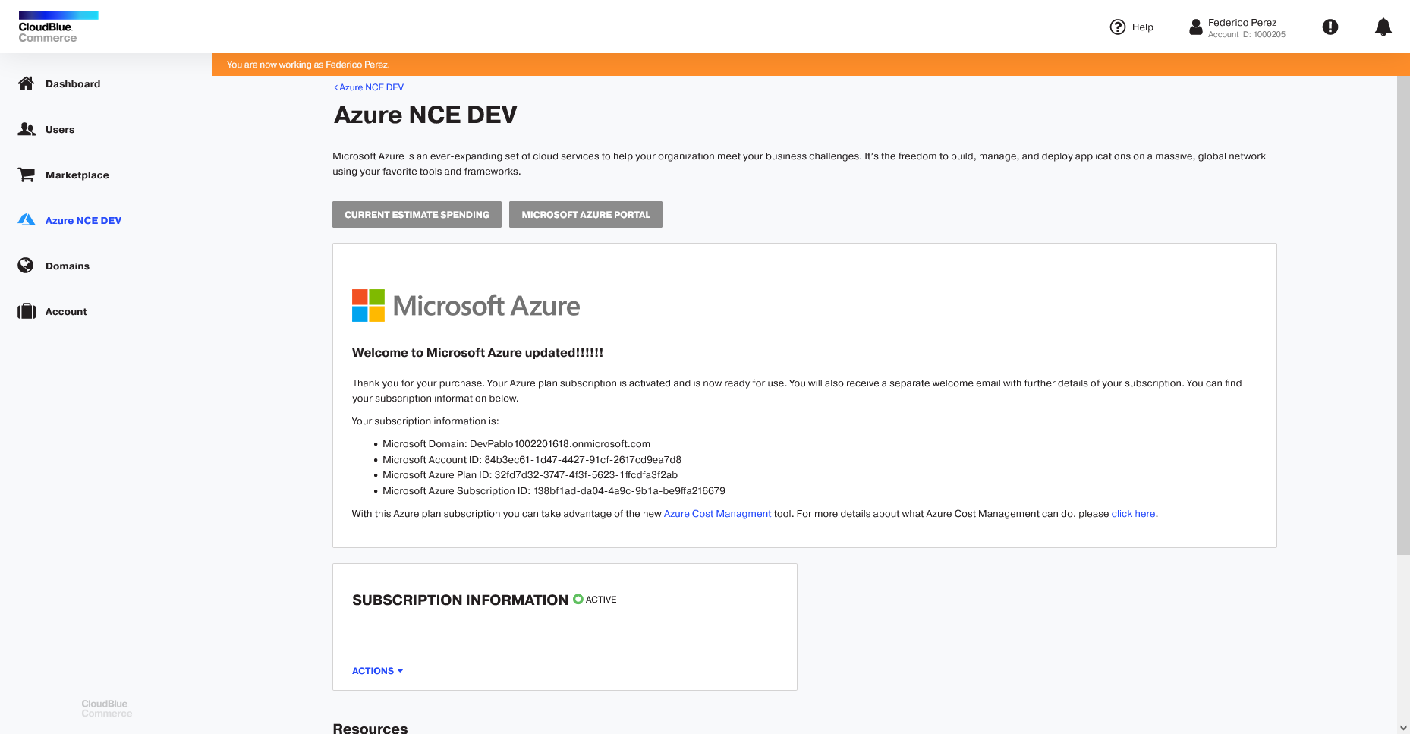Viewport: 1410px width, 734px height.
Task: Click the Account briefcase icon
Action: point(27,311)
